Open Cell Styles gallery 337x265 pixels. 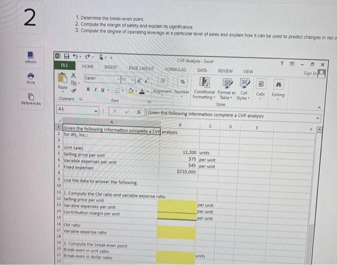244,90
